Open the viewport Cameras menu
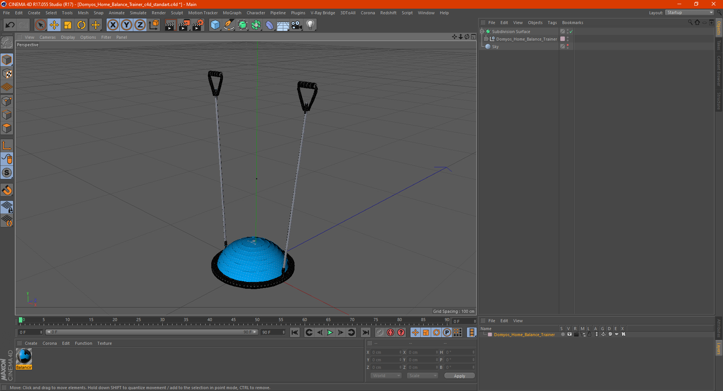Viewport: 723px width, 391px height. tap(47, 37)
